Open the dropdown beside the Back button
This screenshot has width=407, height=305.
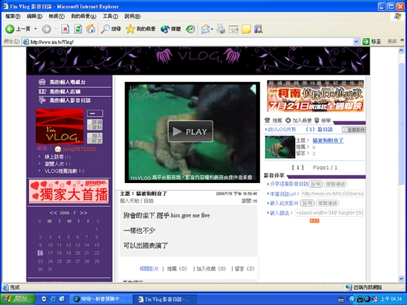point(35,28)
